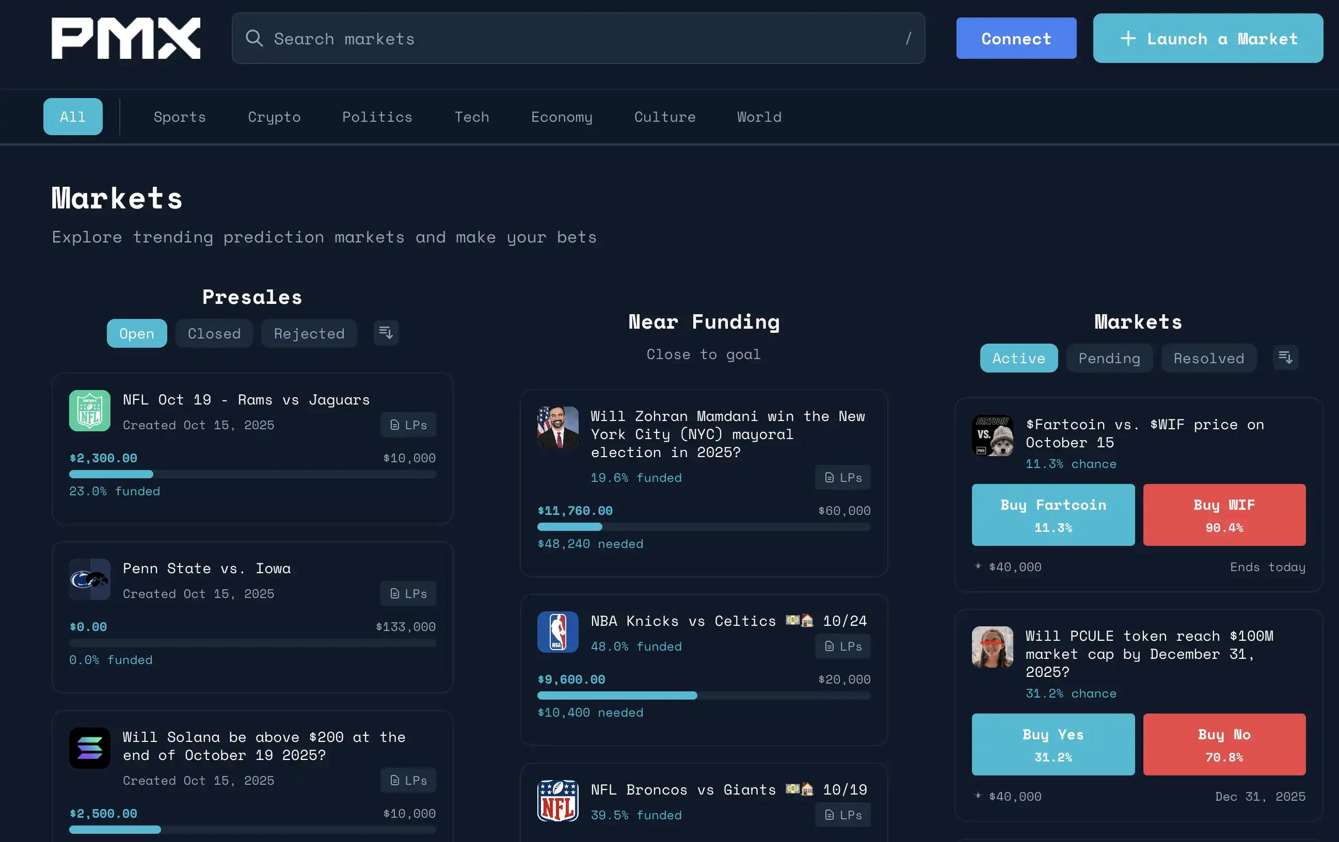
Task: Click the Fartcoin vs WIF market thumbnail
Action: point(992,435)
